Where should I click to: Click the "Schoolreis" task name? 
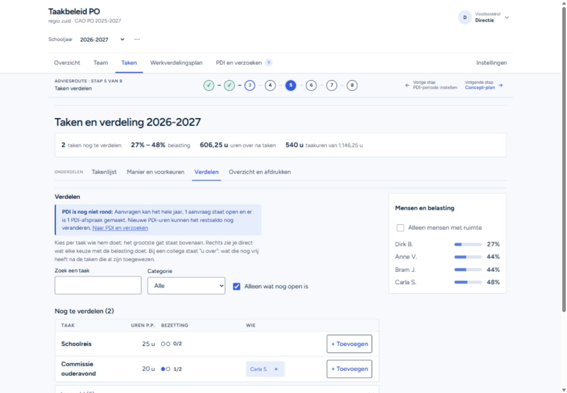[x=76, y=344]
